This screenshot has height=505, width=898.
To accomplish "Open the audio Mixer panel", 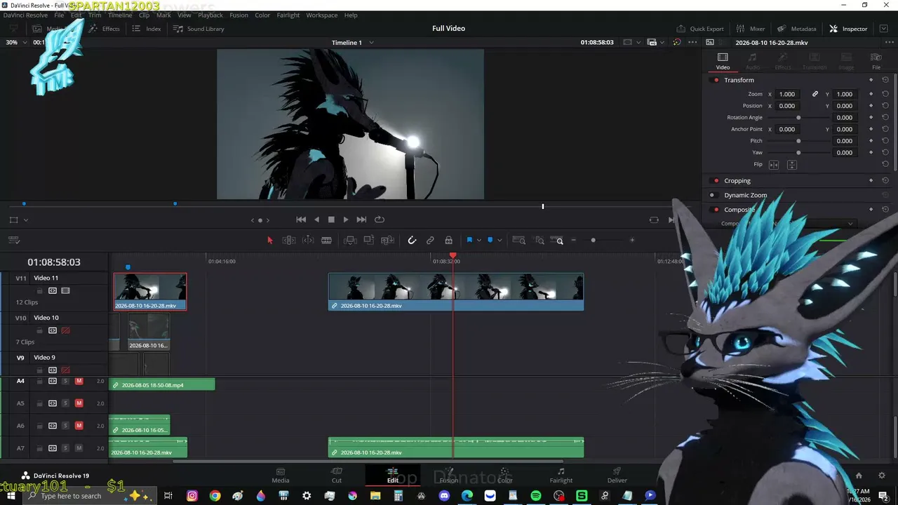I will point(751,29).
